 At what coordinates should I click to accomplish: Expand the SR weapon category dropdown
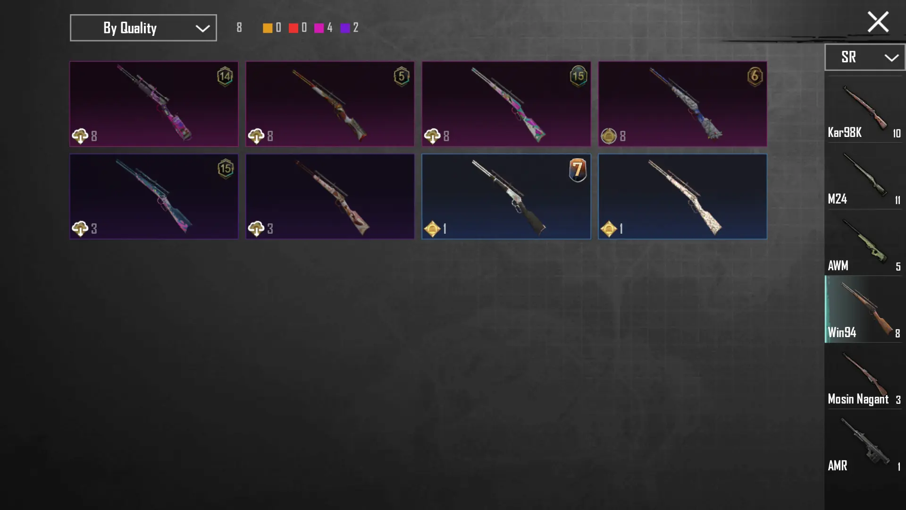click(864, 57)
